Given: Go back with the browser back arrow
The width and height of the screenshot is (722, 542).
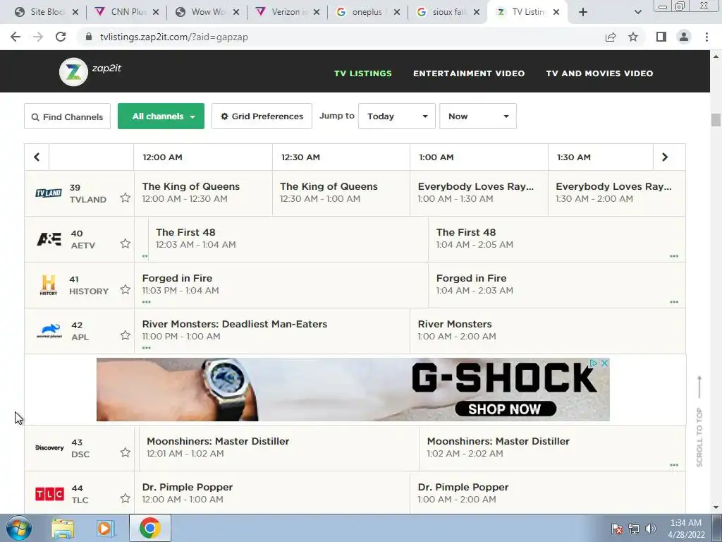Looking at the screenshot, I should [x=16, y=37].
